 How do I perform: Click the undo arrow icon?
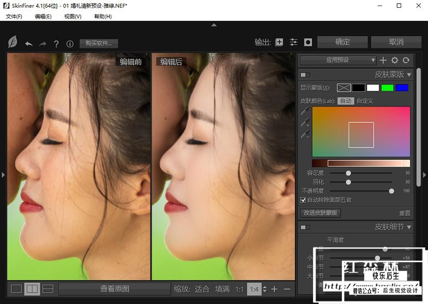29,44
